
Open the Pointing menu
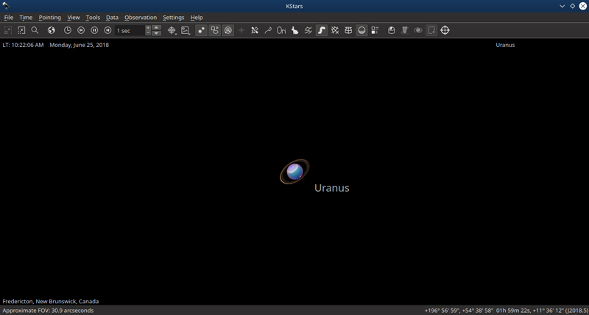[x=49, y=17]
